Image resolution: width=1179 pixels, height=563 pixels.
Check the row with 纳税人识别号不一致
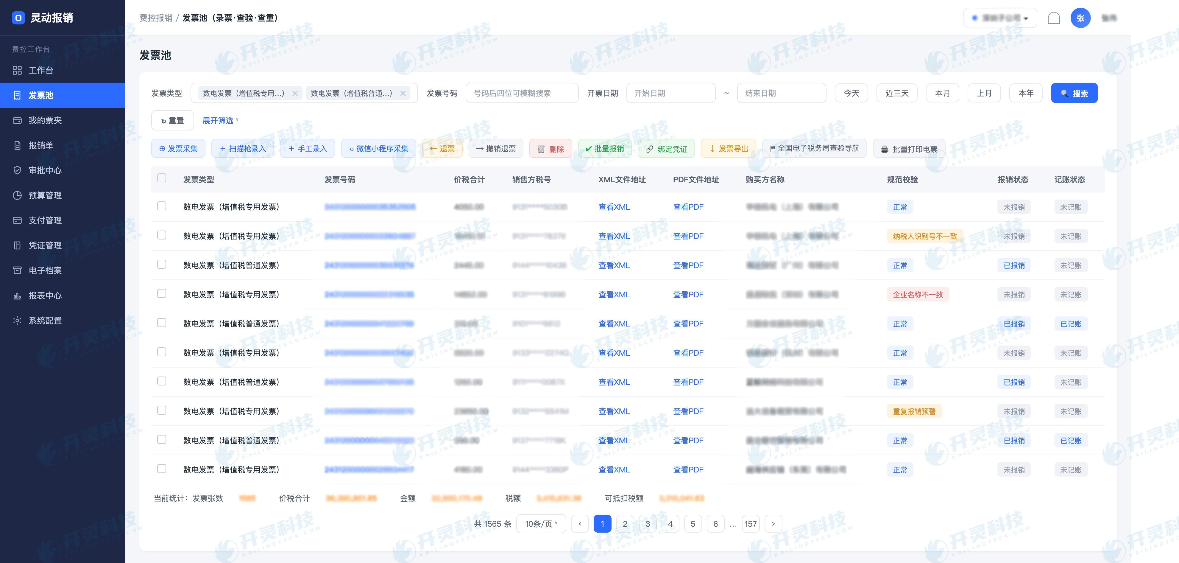pyautogui.click(x=162, y=235)
